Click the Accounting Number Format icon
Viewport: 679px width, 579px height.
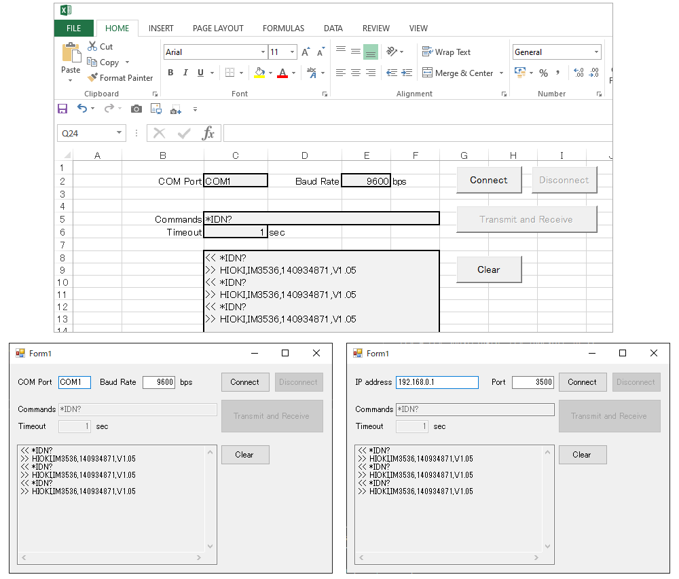tap(520, 73)
